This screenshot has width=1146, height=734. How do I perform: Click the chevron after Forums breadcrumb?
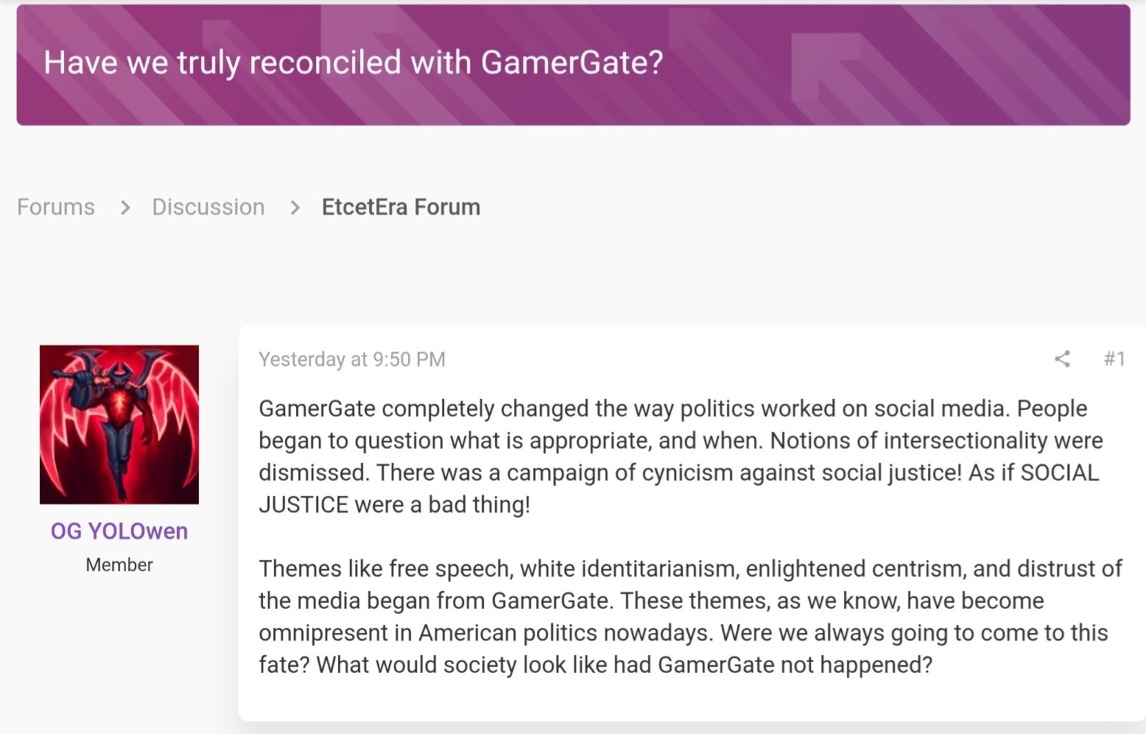[x=125, y=208]
